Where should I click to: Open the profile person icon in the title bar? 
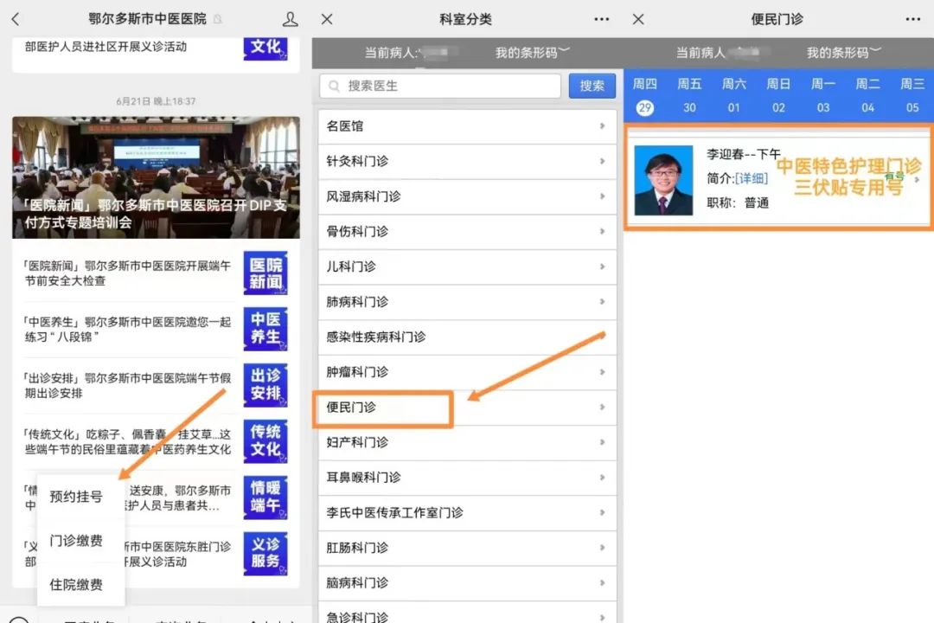click(x=291, y=18)
